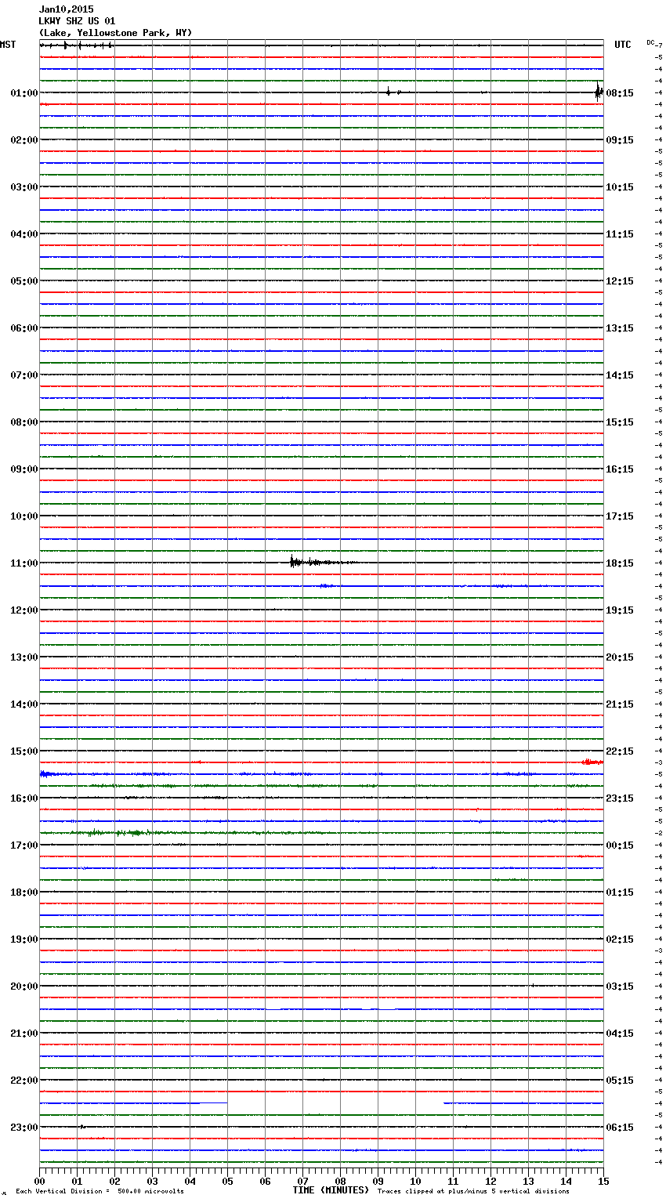The width and height of the screenshot is (666, 1202).
Task: Select the 10:00 MST row label
Action: pyautogui.click(x=24, y=516)
